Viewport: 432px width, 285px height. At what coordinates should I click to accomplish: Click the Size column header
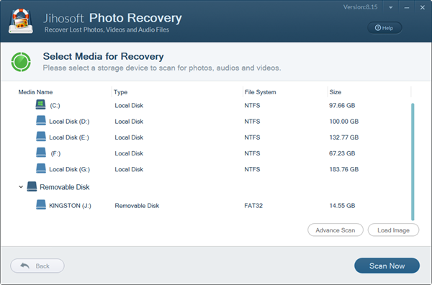click(x=336, y=92)
